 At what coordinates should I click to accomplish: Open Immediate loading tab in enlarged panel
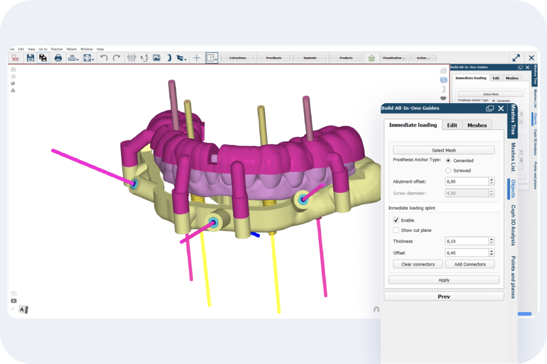tap(413, 125)
